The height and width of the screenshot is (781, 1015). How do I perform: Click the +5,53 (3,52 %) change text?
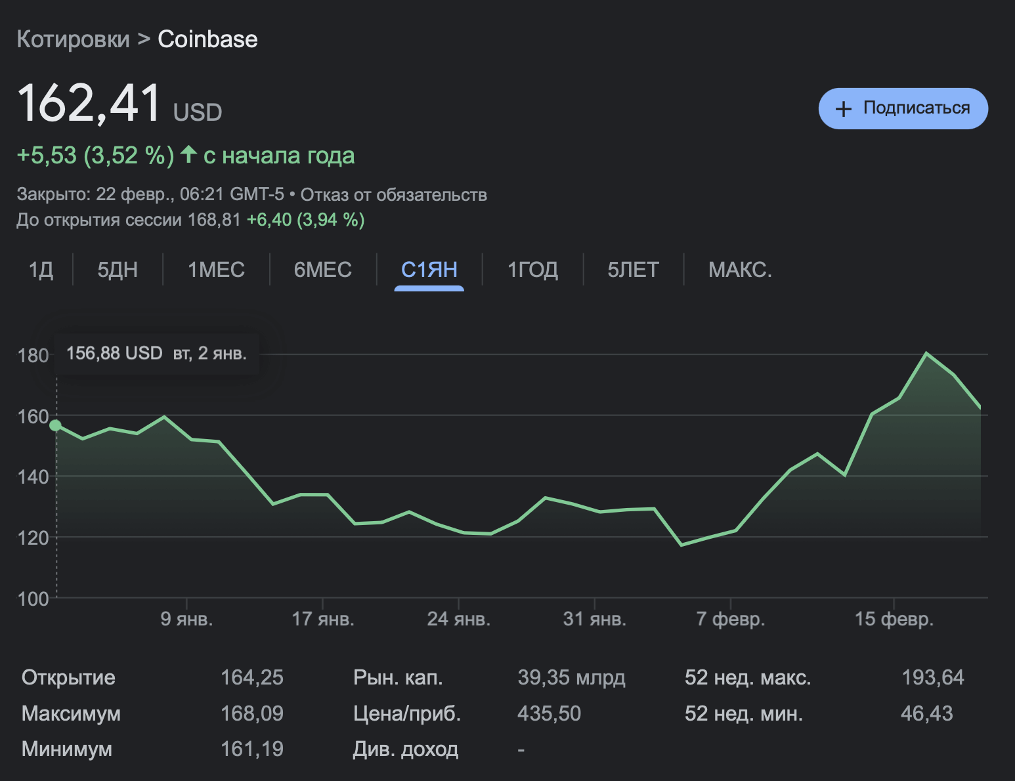click(95, 156)
